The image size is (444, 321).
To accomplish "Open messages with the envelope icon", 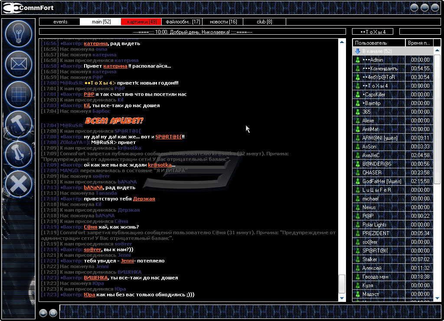I will [19, 64].
